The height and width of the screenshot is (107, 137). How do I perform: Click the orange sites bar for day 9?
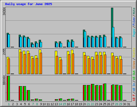41,63
